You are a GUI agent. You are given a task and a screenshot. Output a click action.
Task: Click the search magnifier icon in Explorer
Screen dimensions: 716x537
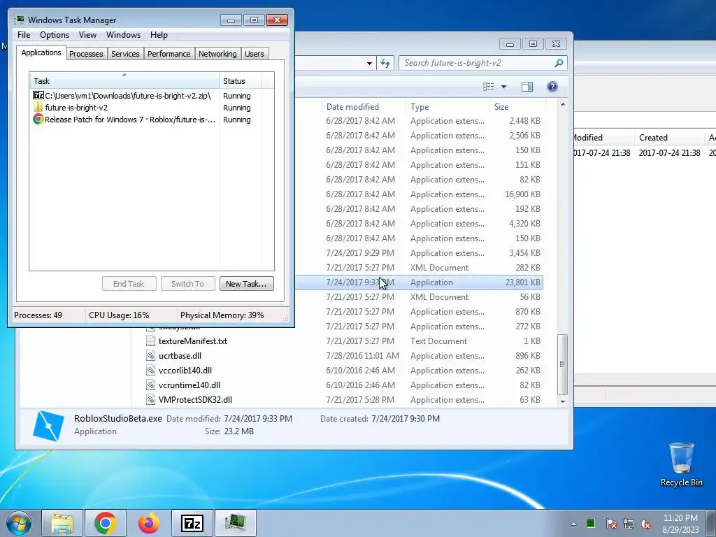click(559, 63)
